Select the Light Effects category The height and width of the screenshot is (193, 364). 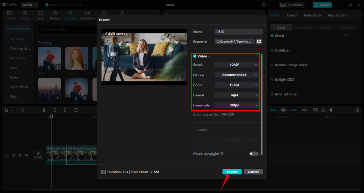pyautogui.click(x=19, y=87)
